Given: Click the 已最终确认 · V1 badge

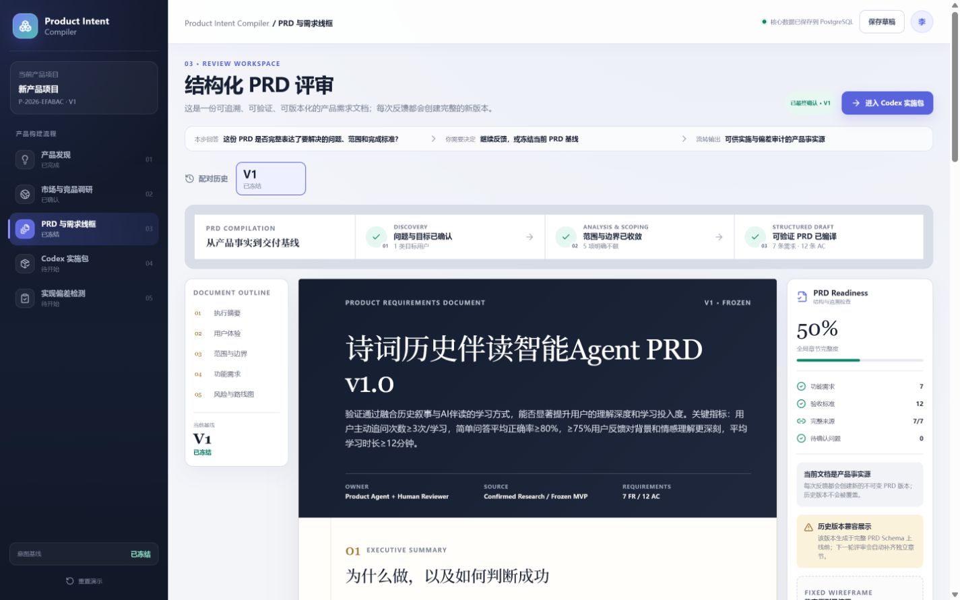Looking at the screenshot, I should [810, 103].
